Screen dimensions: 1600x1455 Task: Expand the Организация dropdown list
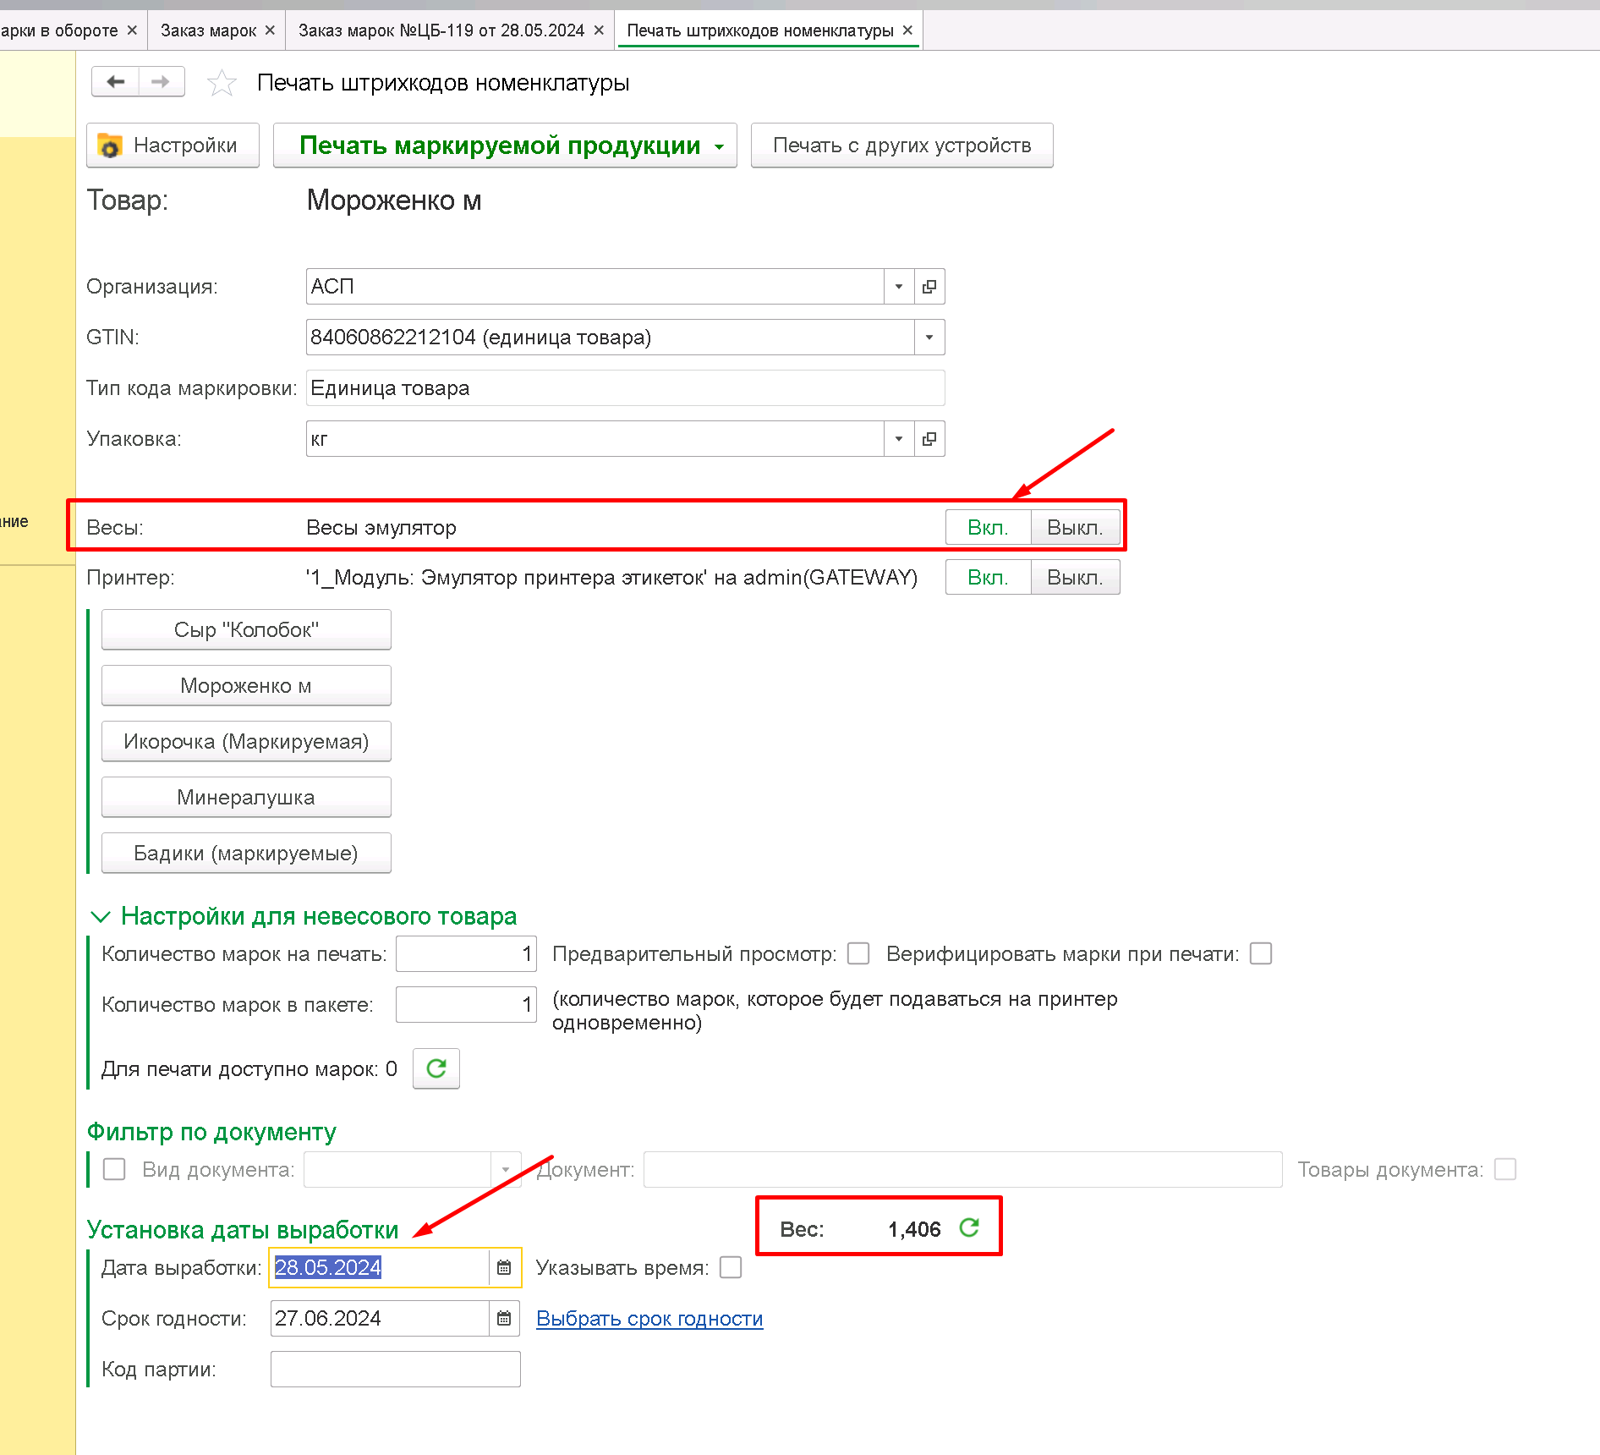coord(899,287)
